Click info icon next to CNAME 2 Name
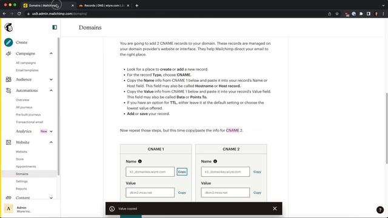 215,162
